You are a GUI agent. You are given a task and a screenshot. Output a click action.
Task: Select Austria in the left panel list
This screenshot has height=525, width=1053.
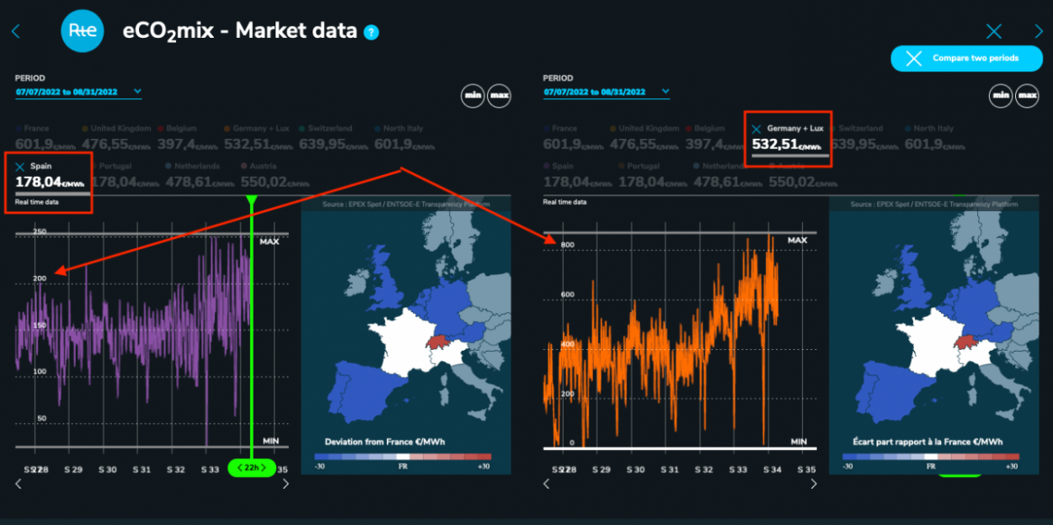262,167
